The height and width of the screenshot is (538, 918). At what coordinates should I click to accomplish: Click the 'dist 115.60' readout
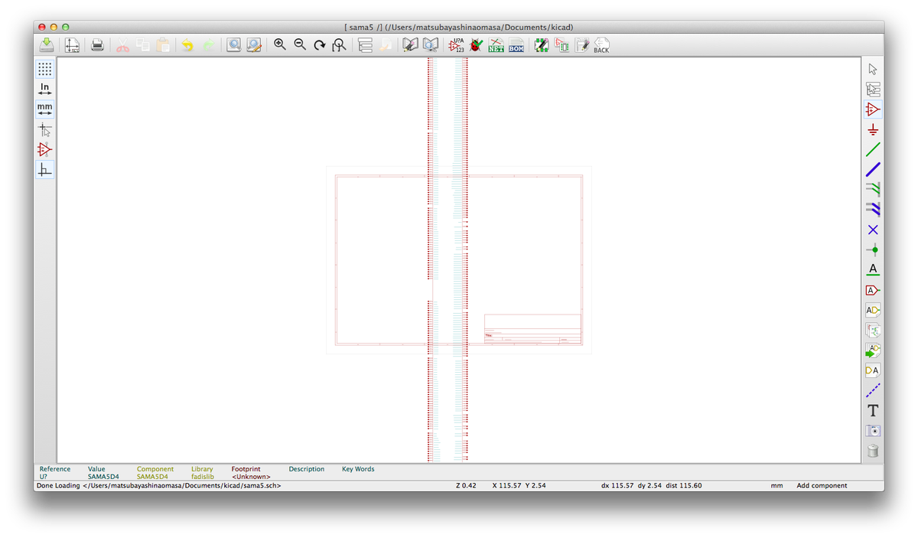click(x=682, y=485)
